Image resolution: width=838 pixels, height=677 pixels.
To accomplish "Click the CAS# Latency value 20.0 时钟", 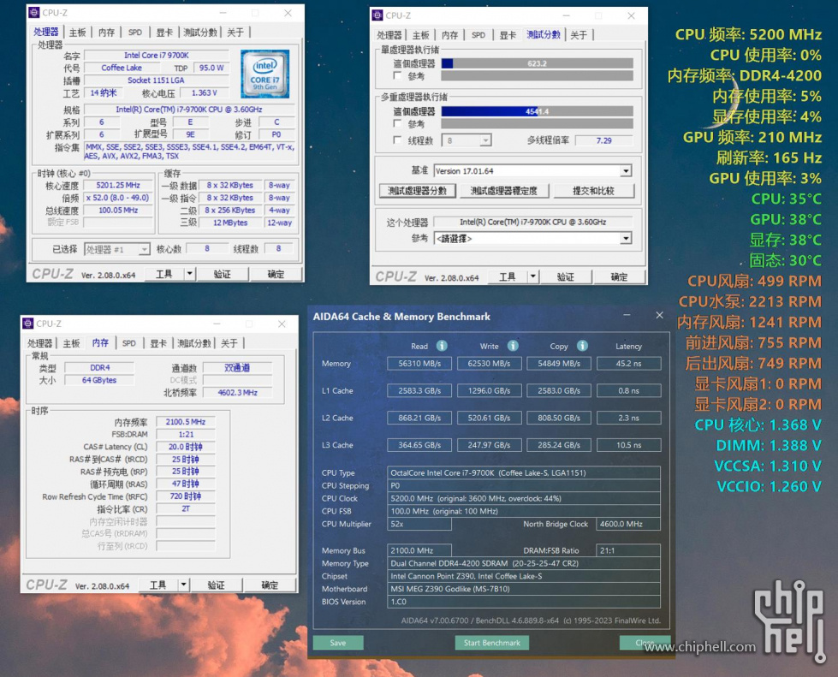I will click(x=186, y=447).
